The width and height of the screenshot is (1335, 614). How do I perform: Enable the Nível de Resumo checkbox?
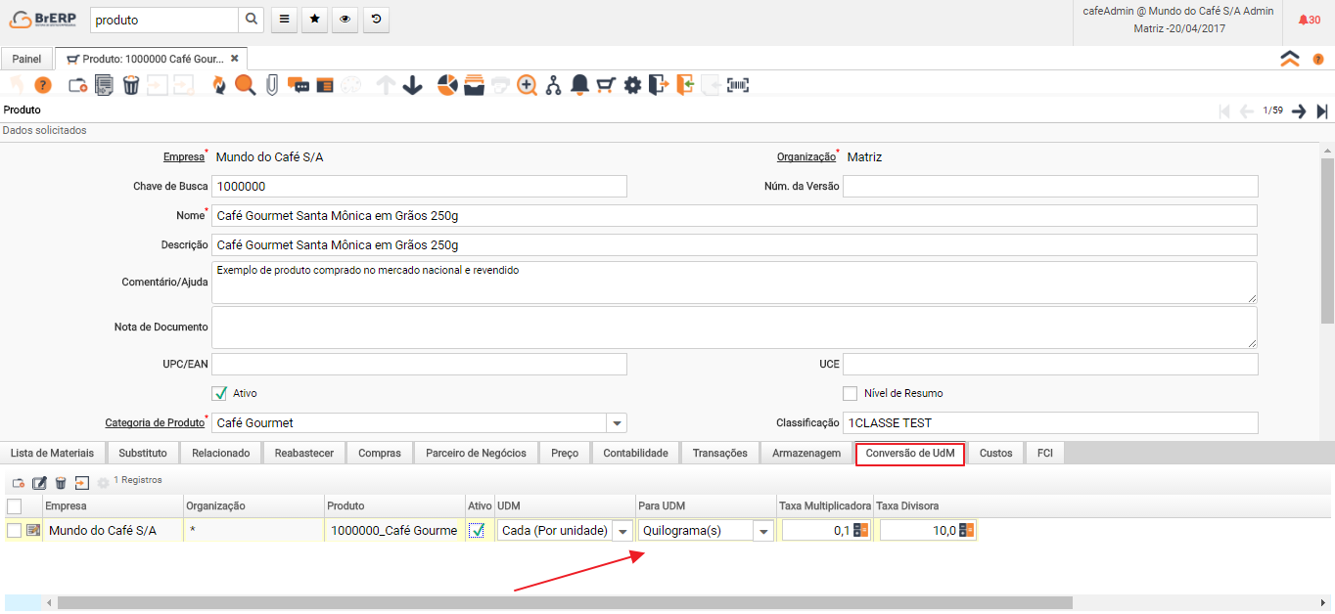(x=851, y=393)
